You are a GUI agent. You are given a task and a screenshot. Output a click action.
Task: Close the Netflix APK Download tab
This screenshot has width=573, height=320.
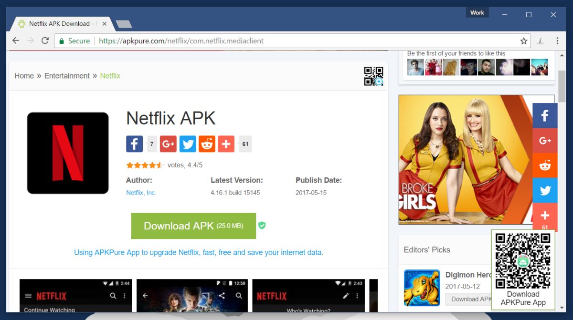pos(105,23)
